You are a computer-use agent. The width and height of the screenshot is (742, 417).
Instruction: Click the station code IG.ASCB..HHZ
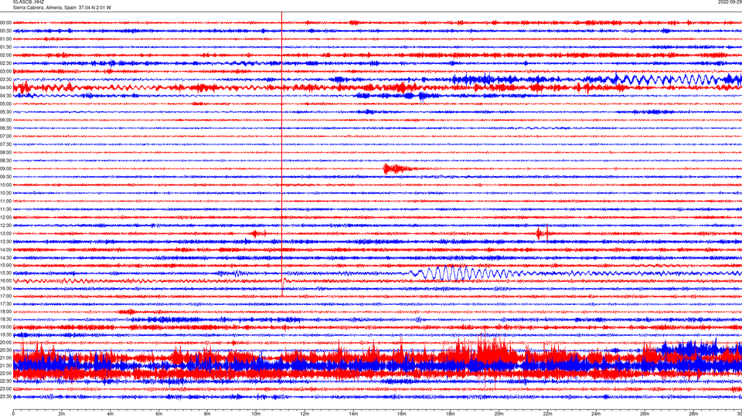pos(29,2)
